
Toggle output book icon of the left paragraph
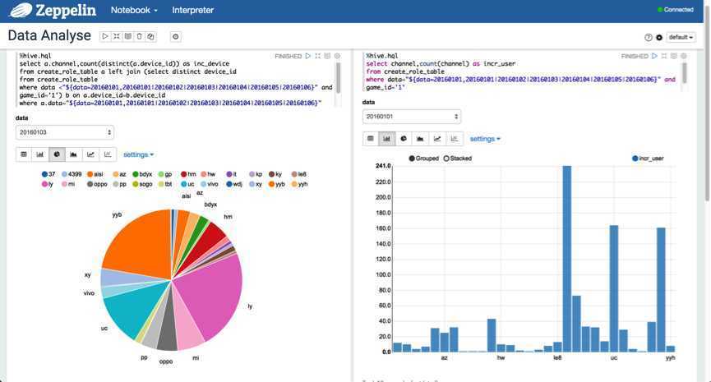tap(327, 56)
